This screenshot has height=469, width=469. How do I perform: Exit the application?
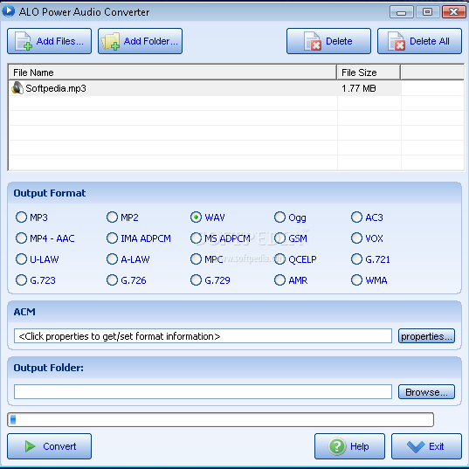(x=426, y=446)
